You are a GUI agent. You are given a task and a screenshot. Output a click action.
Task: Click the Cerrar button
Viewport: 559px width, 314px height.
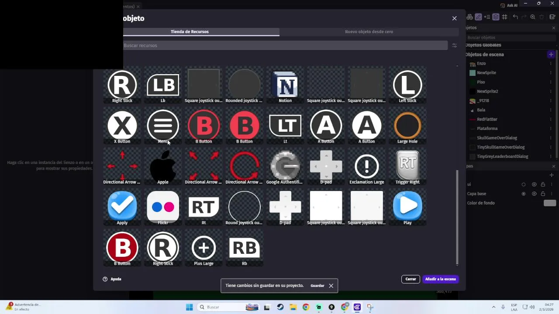pyautogui.click(x=411, y=279)
